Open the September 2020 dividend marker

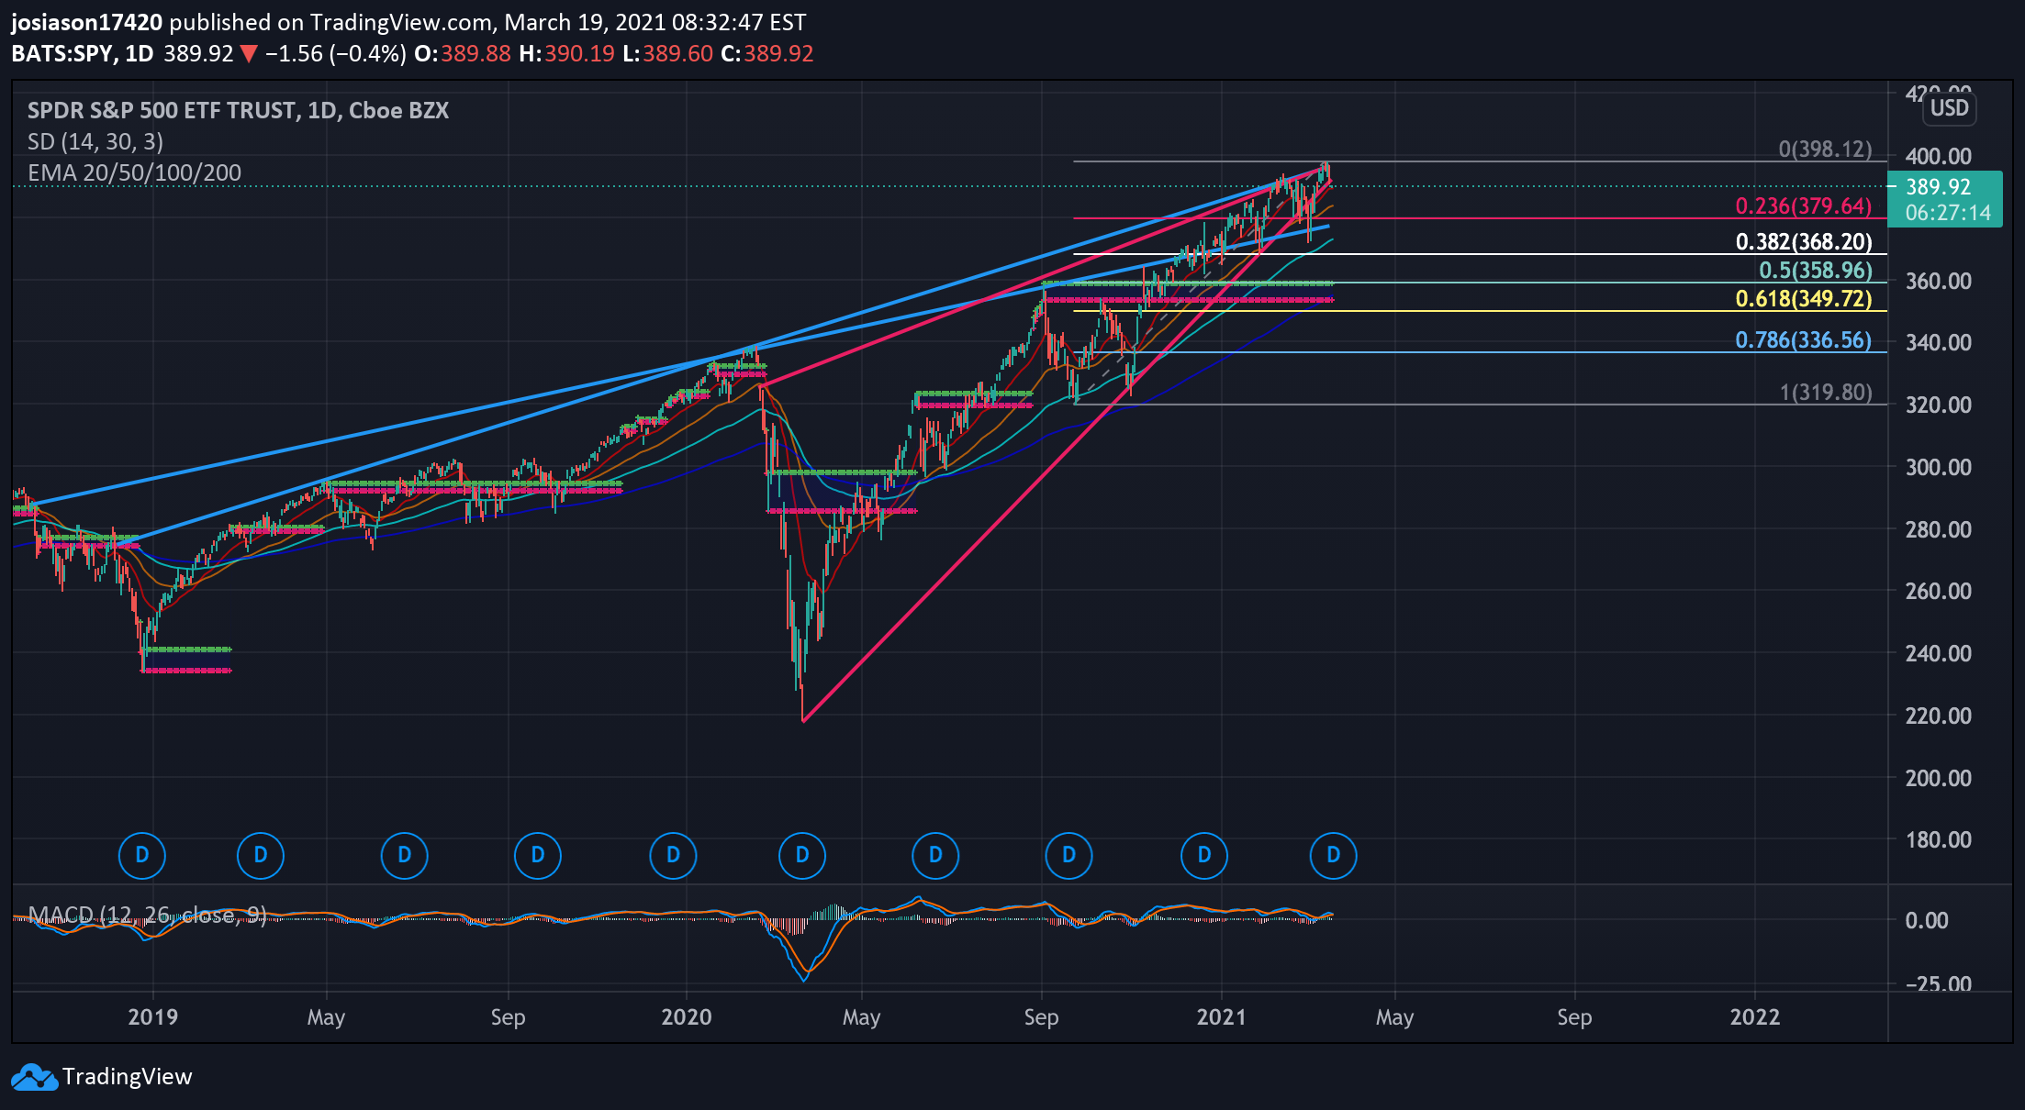(x=1068, y=855)
